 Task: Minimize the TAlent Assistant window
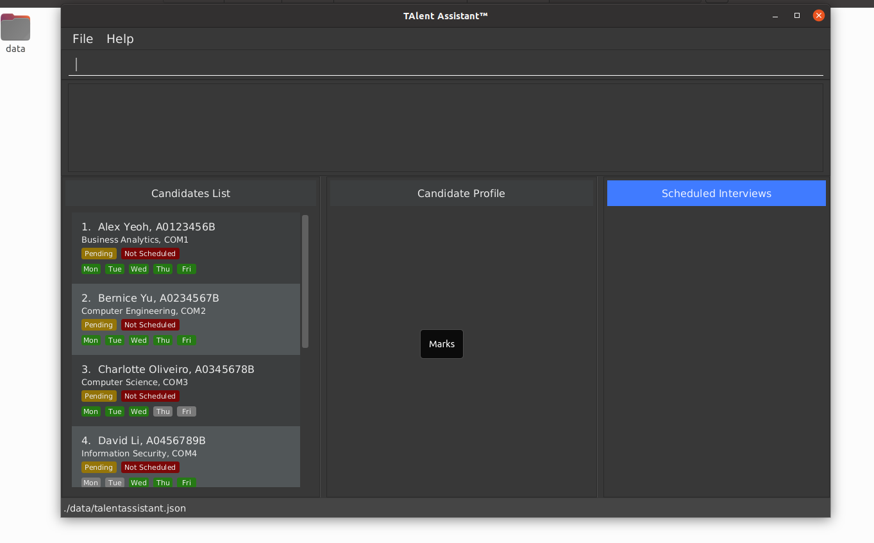pyautogui.click(x=775, y=15)
